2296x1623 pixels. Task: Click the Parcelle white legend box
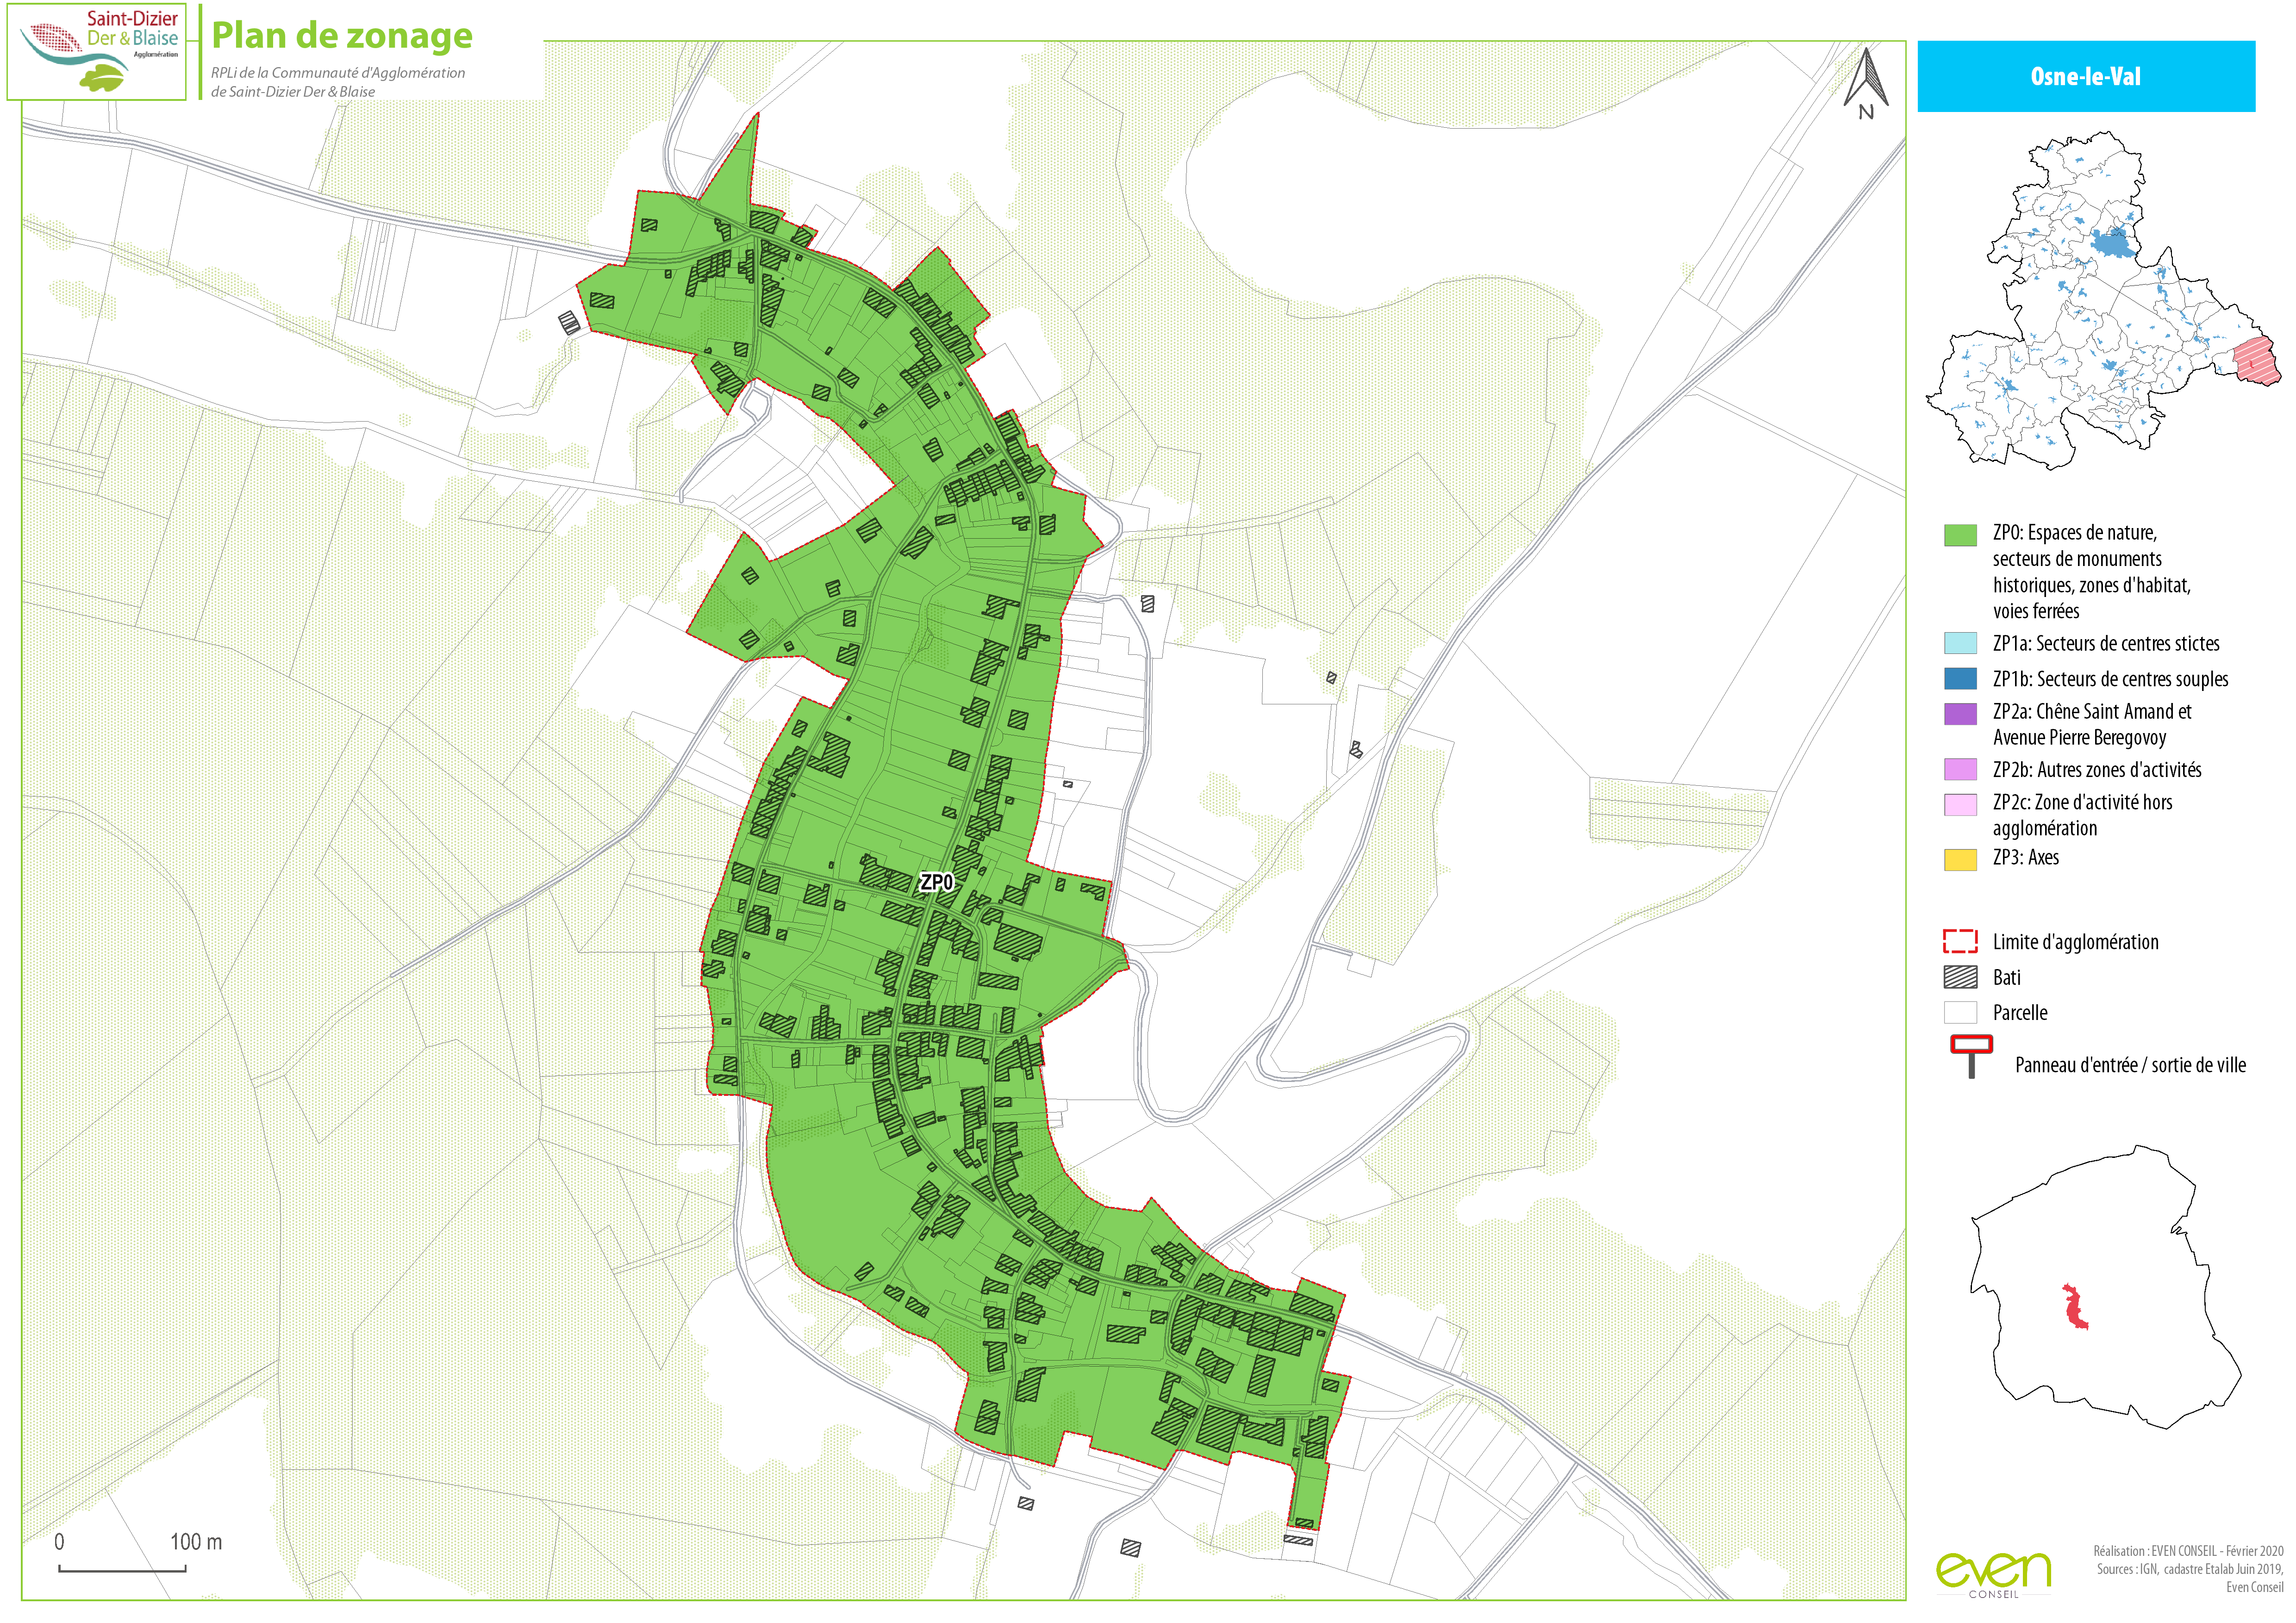pos(1960,1013)
